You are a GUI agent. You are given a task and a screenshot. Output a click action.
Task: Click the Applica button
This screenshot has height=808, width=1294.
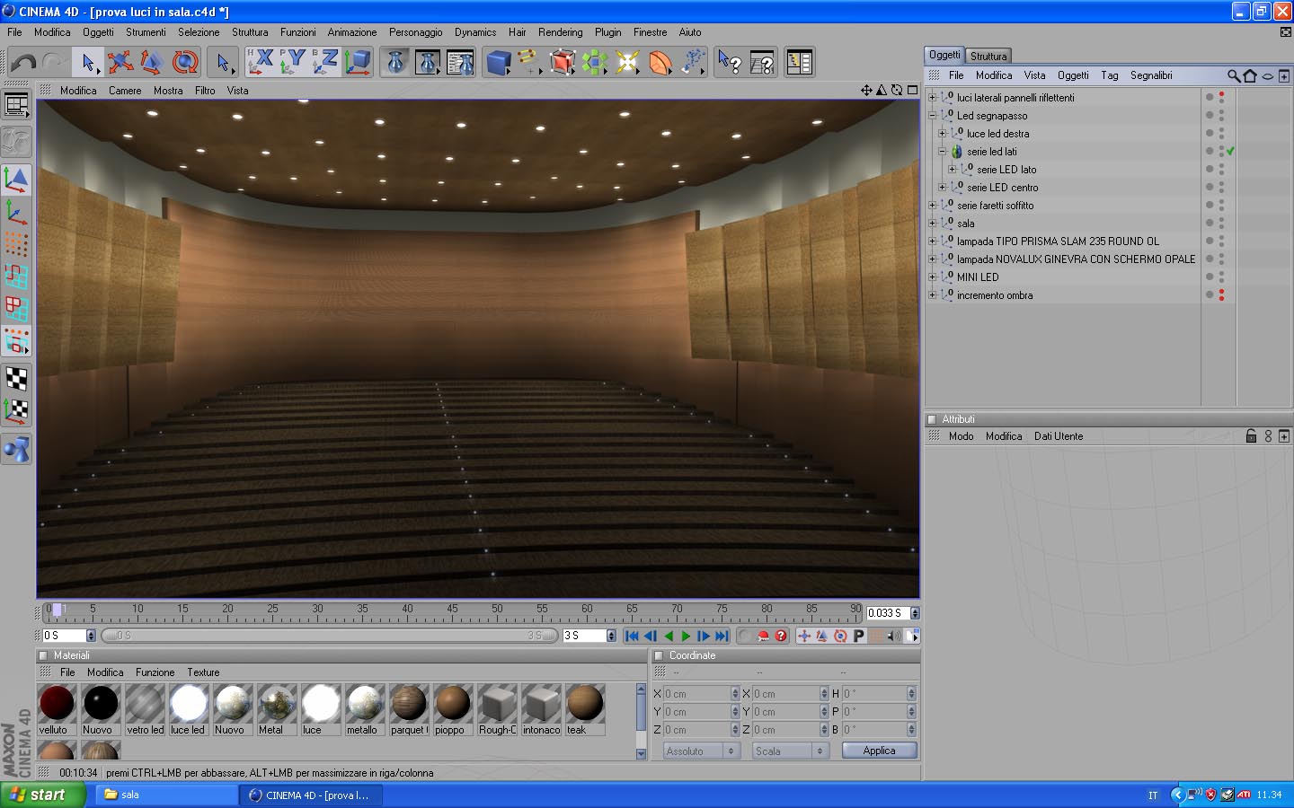point(879,751)
